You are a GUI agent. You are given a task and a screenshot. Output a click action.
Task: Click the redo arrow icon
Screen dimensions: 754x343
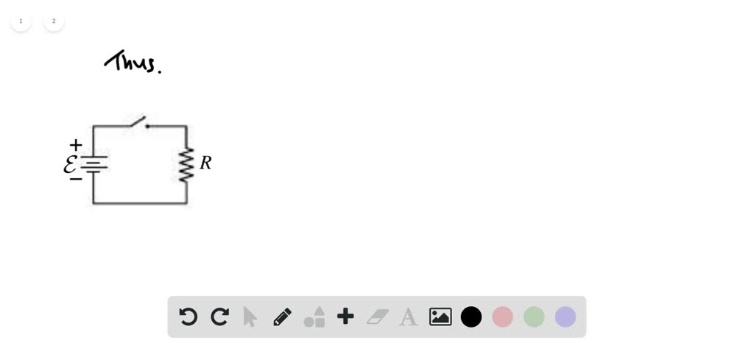point(219,317)
